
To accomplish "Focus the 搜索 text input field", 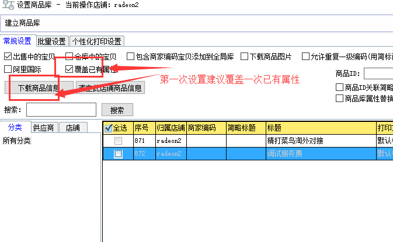I will coord(61,110).
